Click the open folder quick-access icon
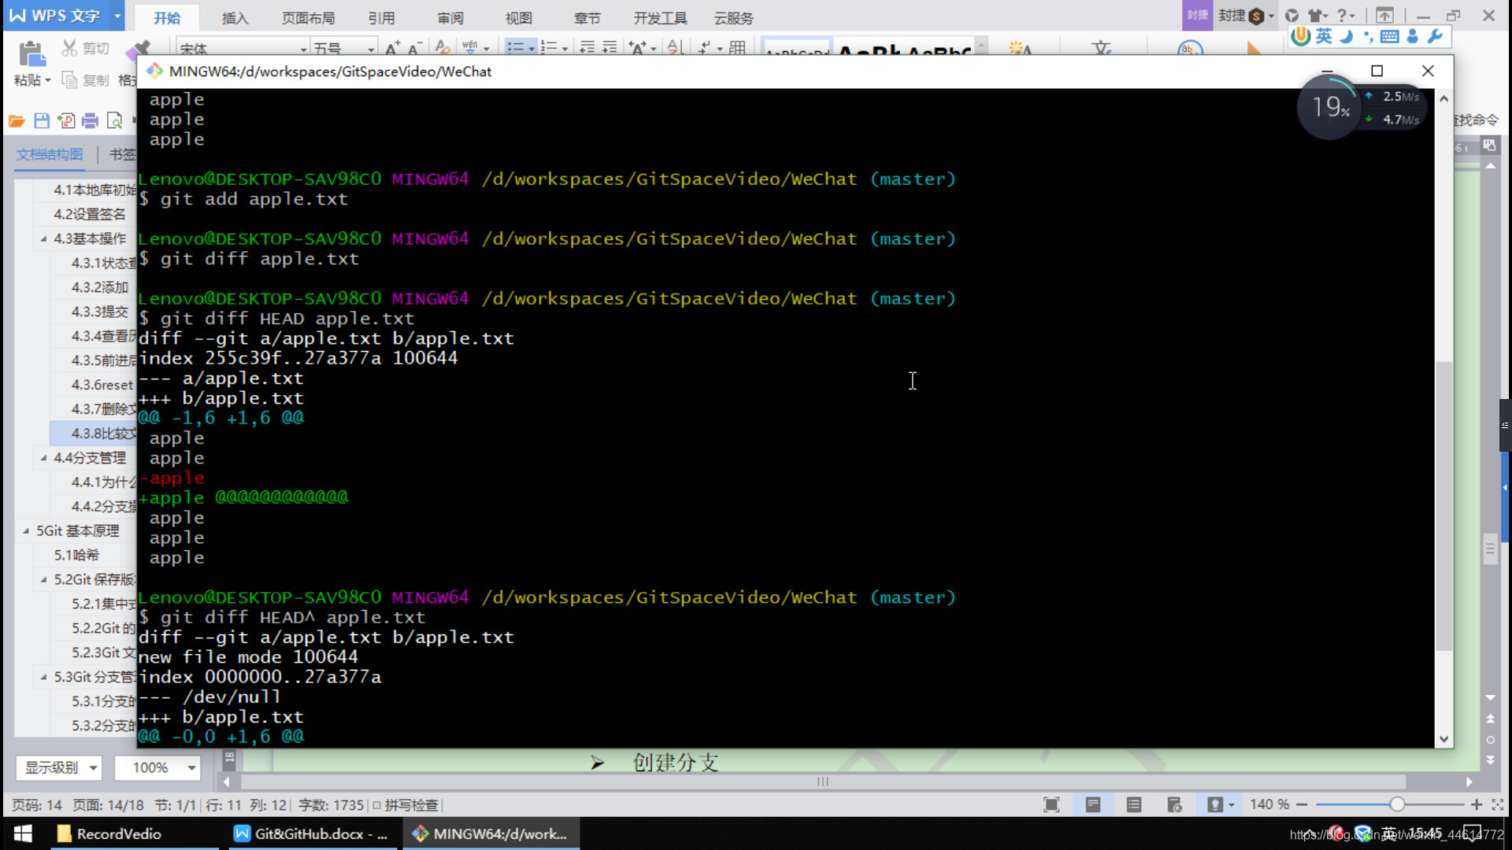The width and height of the screenshot is (1512, 850). pos(17,120)
